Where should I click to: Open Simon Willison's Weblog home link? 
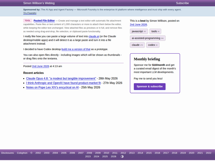click(39, 3)
